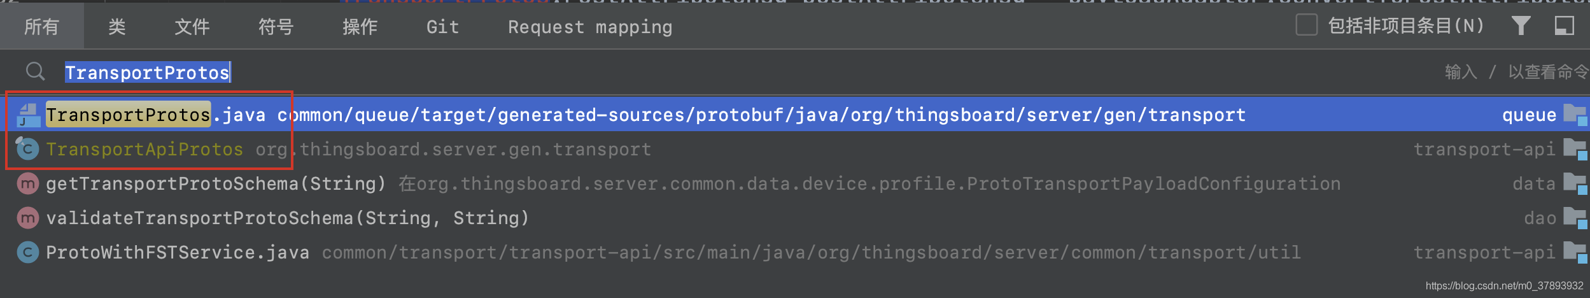This screenshot has height=298, width=1590.
Task: Click the search magnifier icon
Action: pos(36,71)
